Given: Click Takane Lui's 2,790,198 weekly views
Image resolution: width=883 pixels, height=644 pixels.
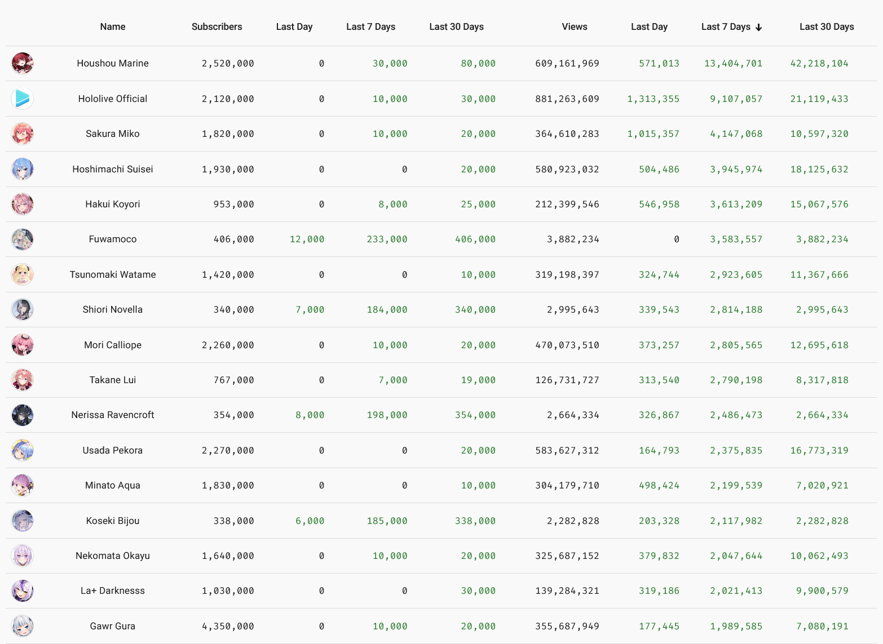Looking at the screenshot, I should (736, 380).
